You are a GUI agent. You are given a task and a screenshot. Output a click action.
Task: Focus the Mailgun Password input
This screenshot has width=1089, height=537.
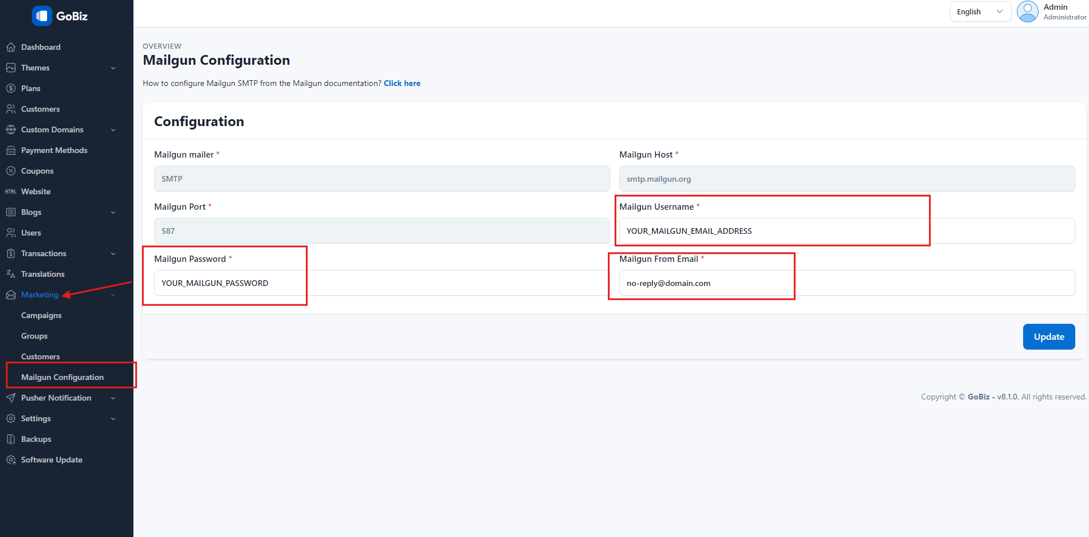(x=382, y=283)
